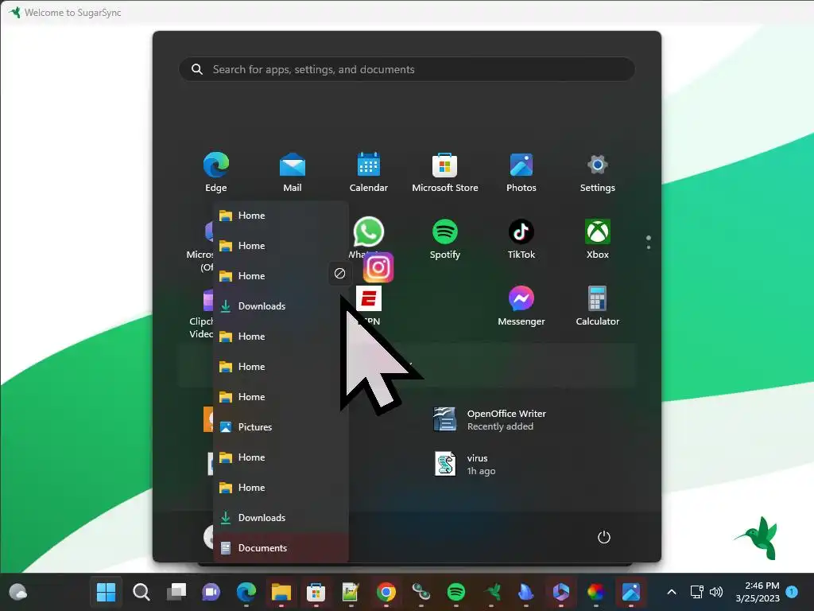
Task: Open the Chat icon on the taskbar
Action: click(211, 592)
